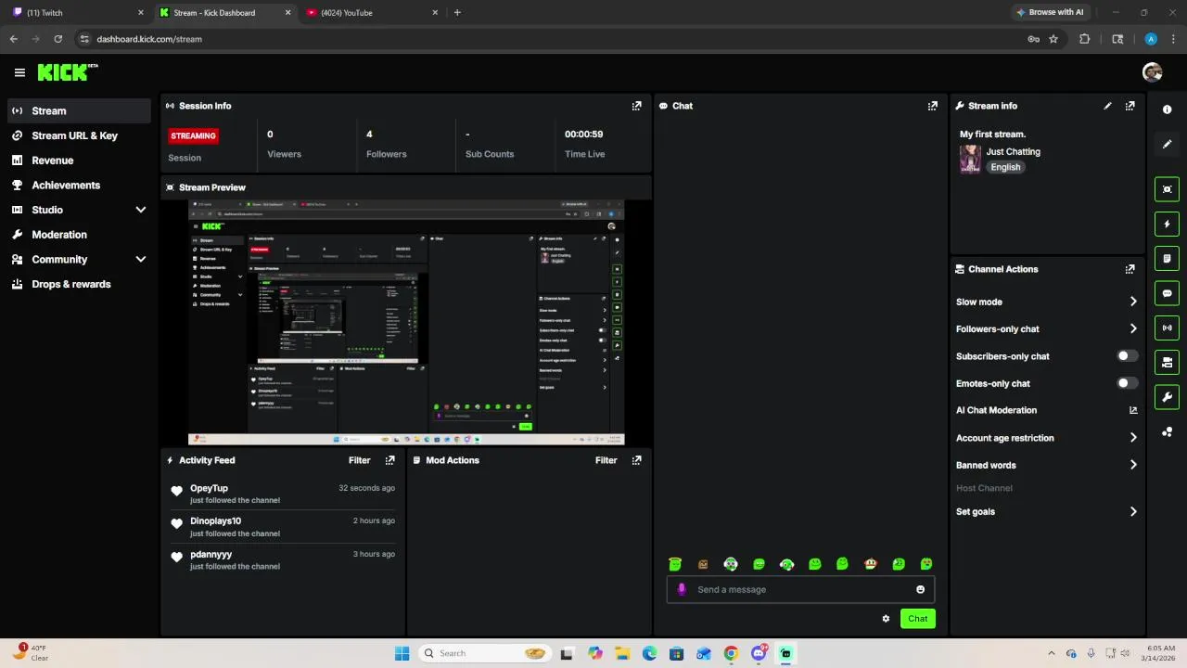Image resolution: width=1187 pixels, height=668 pixels.
Task: Open Activity Feed Filter
Action: [x=359, y=460]
